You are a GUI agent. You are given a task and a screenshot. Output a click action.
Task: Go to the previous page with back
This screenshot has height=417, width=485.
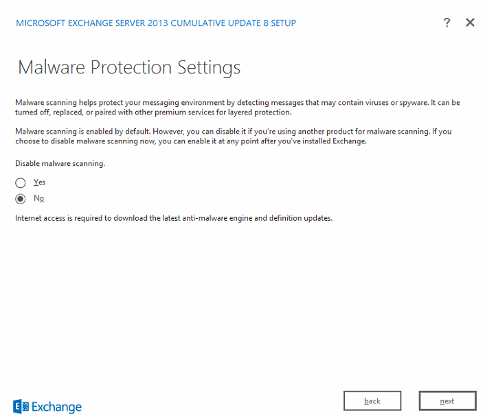pyautogui.click(x=372, y=401)
